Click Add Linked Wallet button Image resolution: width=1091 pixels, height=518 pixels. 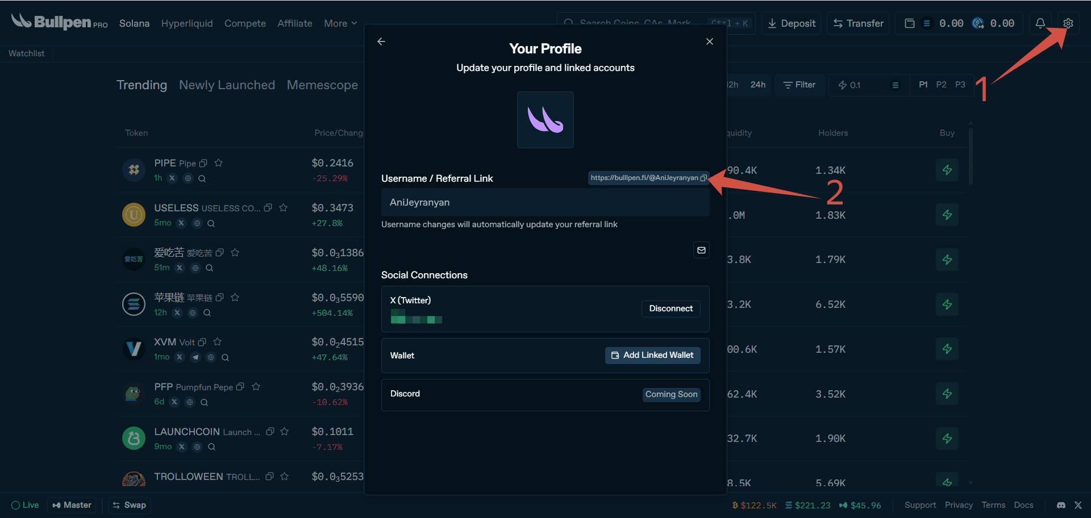click(652, 355)
